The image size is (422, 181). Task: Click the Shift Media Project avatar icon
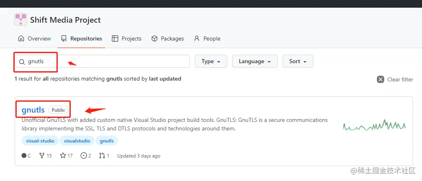[x=21, y=19]
